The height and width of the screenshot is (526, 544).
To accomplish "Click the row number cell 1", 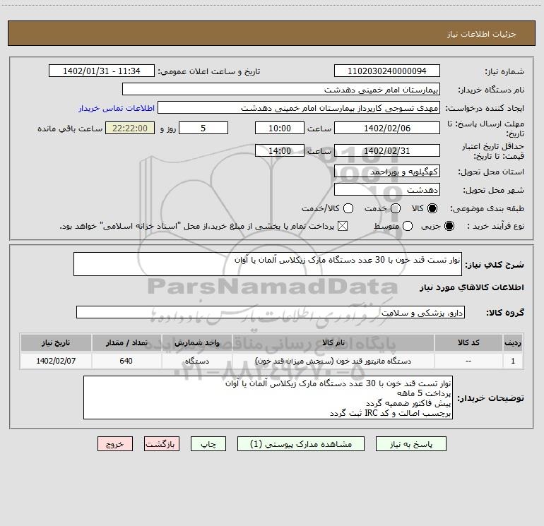I will click(513, 361).
